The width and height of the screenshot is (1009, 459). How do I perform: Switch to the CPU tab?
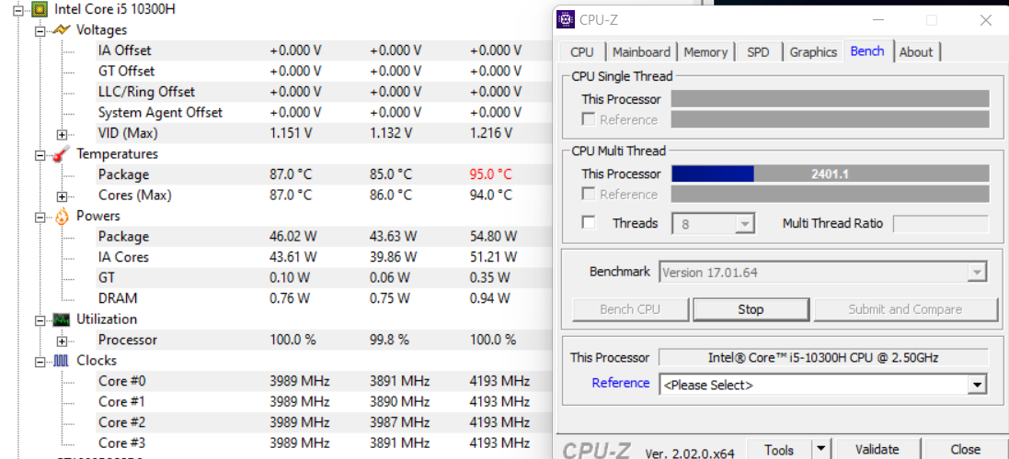click(582, 52)
